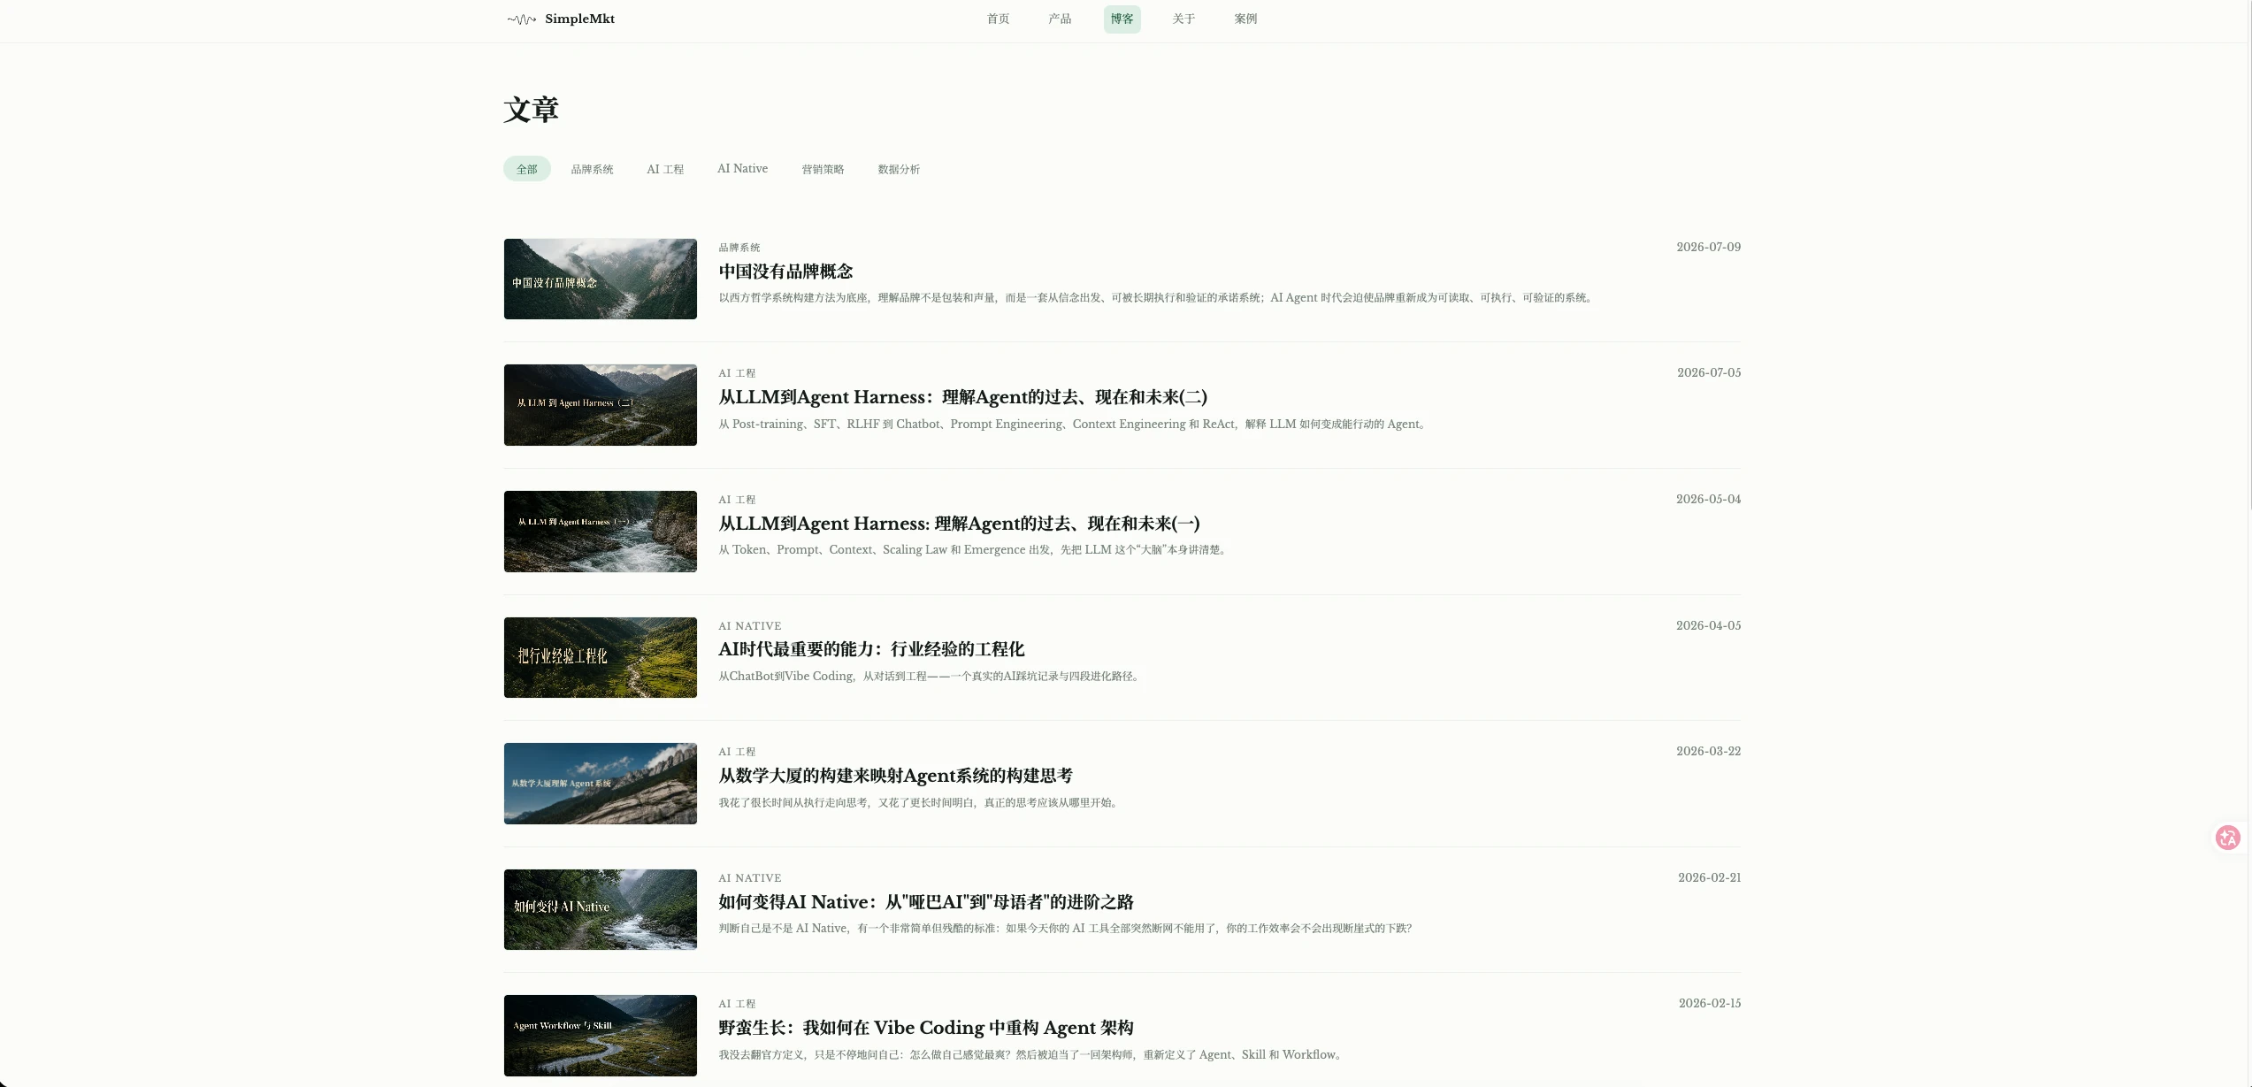2252x1087 pixels.
Task: Select the 全部 filter tab
Action: coord(527,169)
